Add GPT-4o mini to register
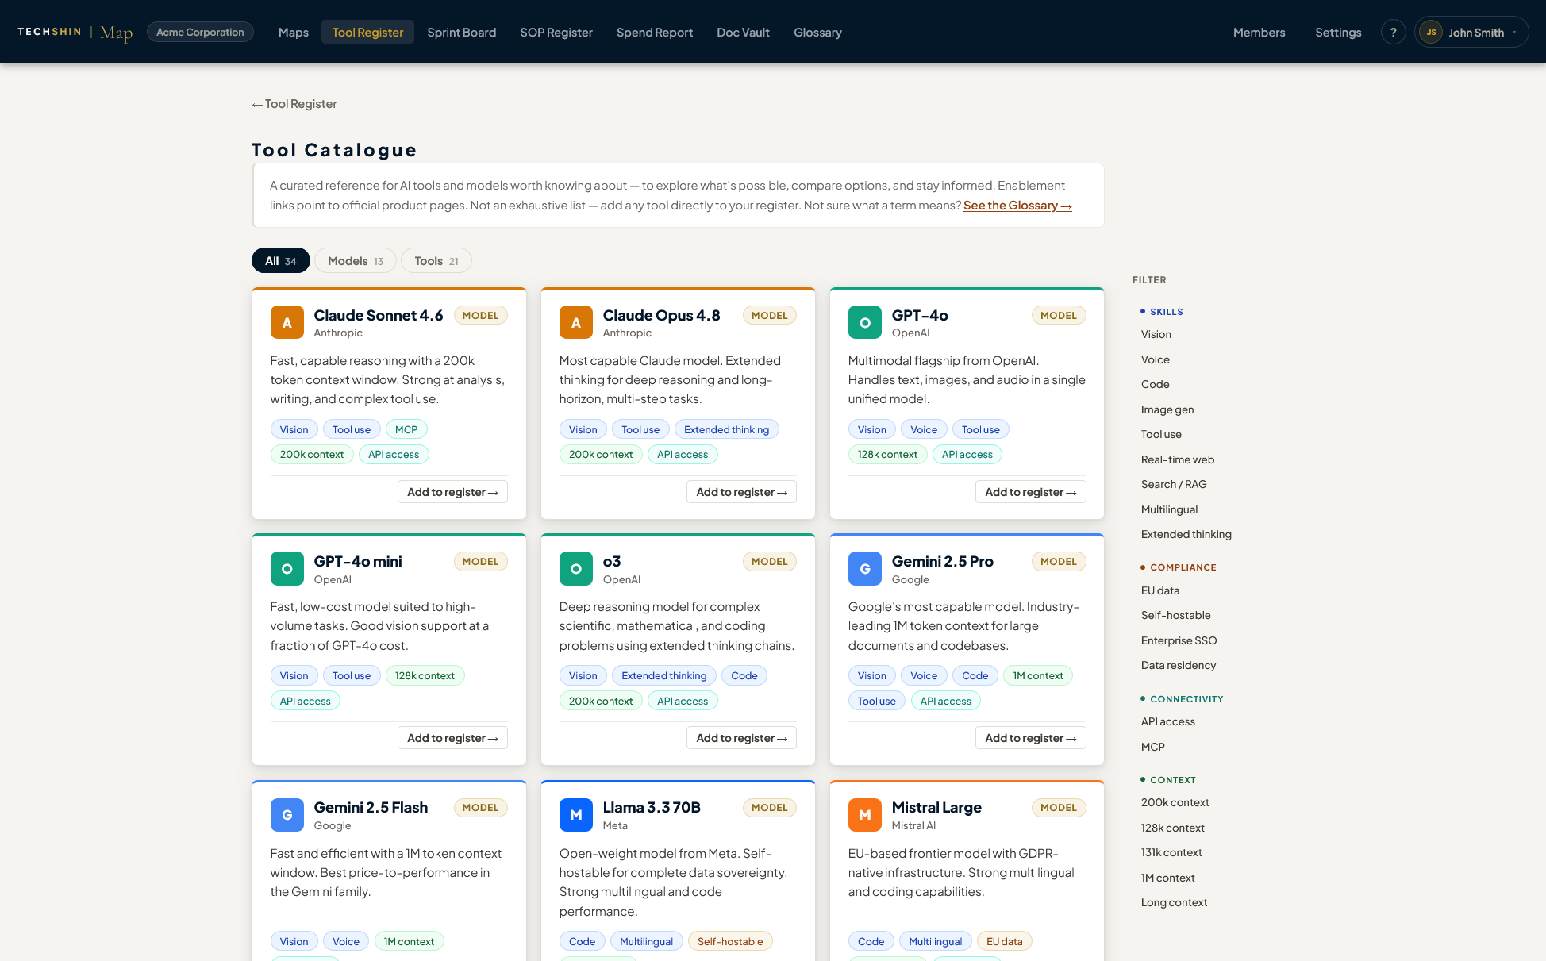Image resolution: width=1546 pixels, height=961 pixels. point(452,738)
